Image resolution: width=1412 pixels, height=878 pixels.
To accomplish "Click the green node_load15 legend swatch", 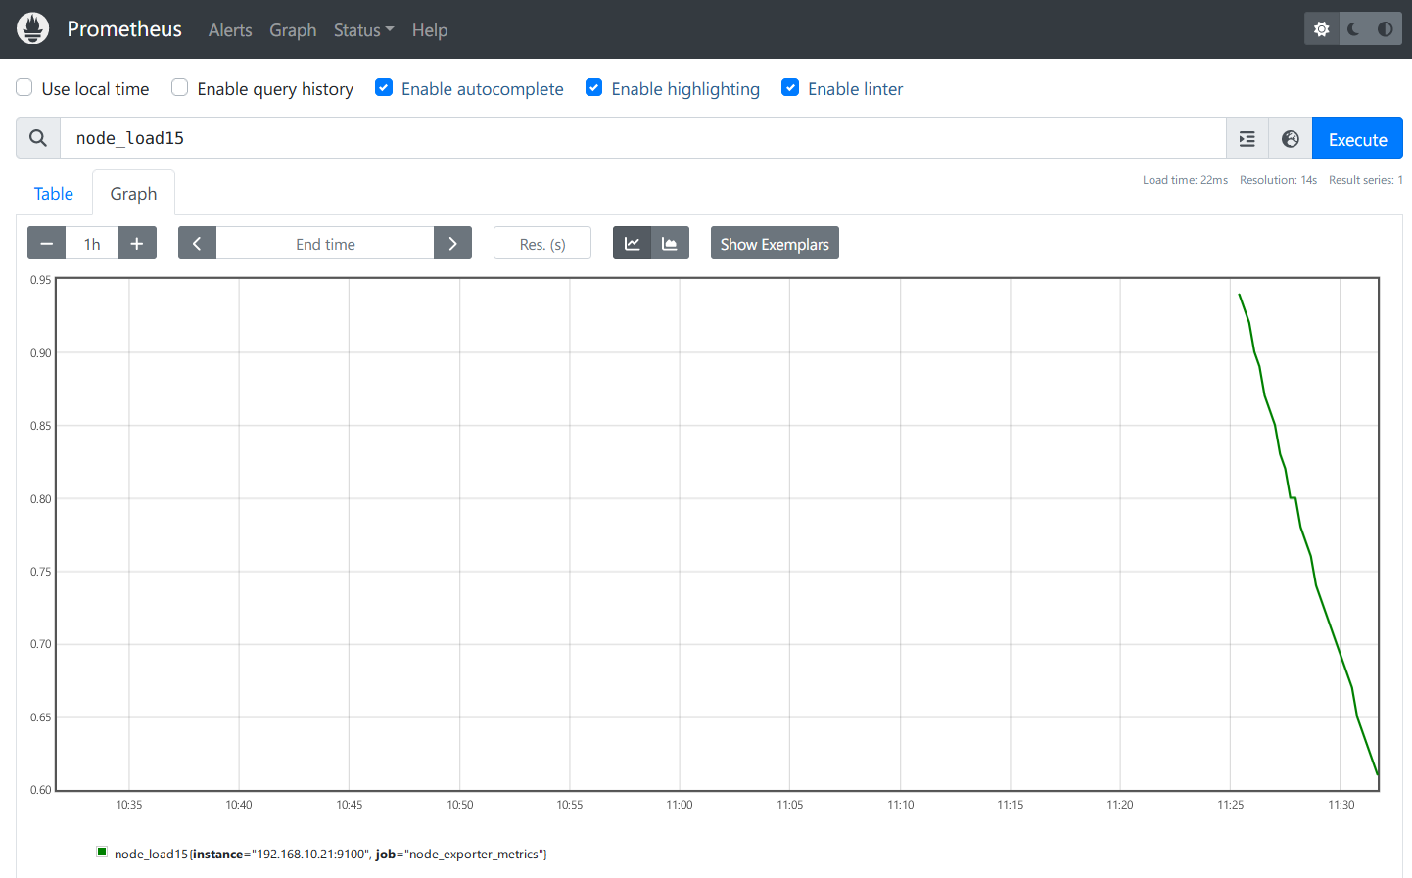I will pyautogui.click(x=102, y=853).
